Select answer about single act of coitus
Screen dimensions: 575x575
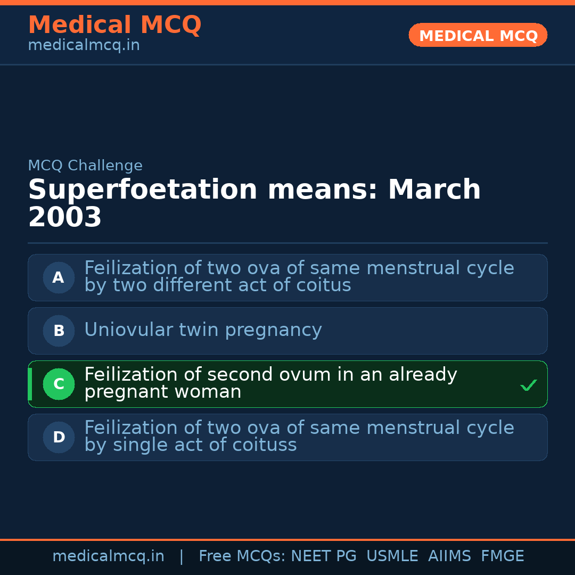pyautogui.click(x=299, y=437)
